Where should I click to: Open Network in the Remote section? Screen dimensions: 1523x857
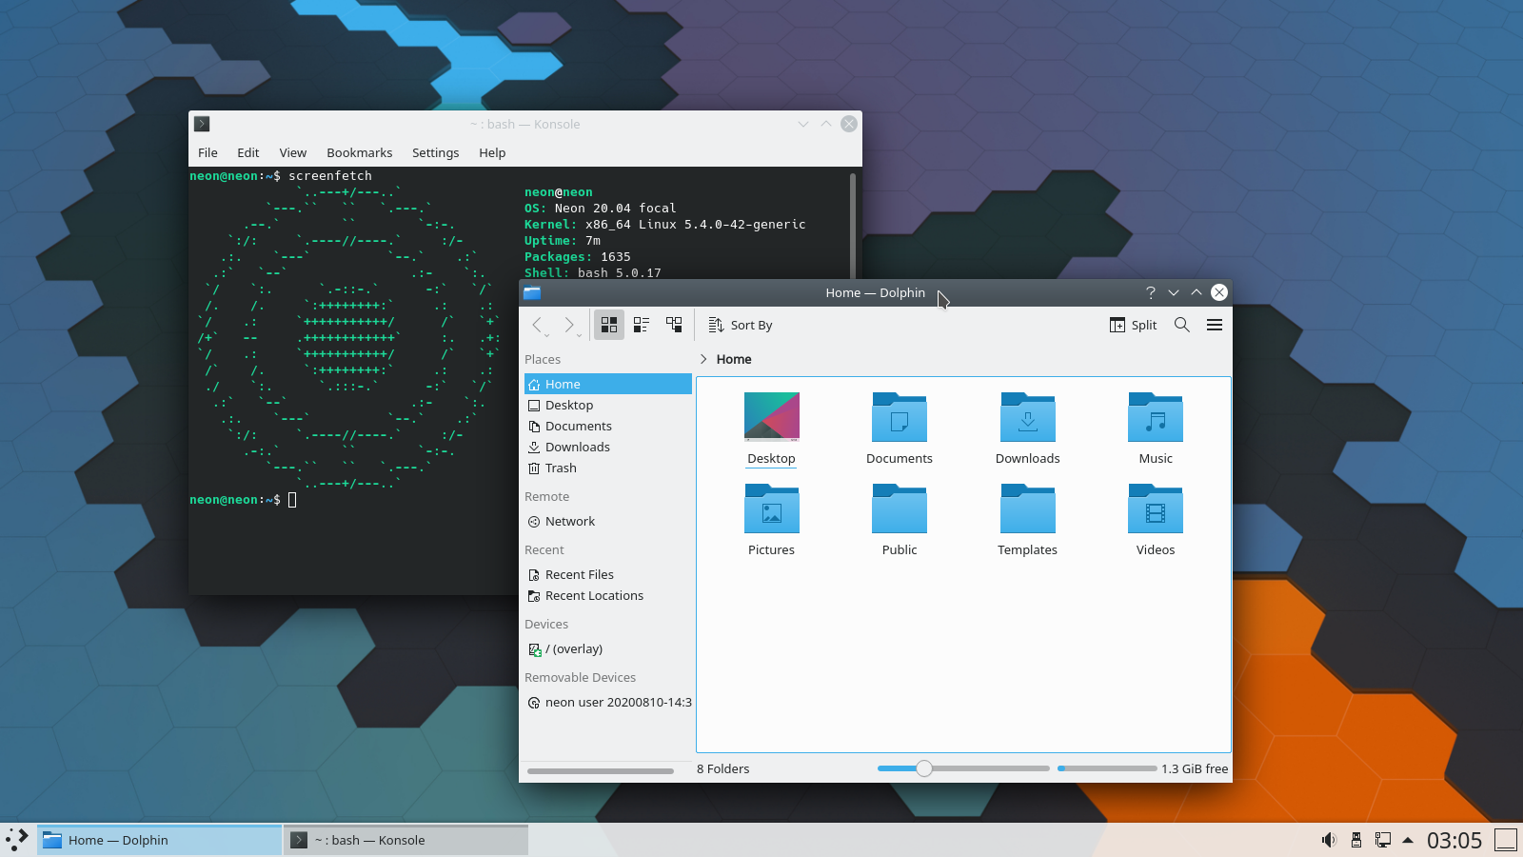569,521
